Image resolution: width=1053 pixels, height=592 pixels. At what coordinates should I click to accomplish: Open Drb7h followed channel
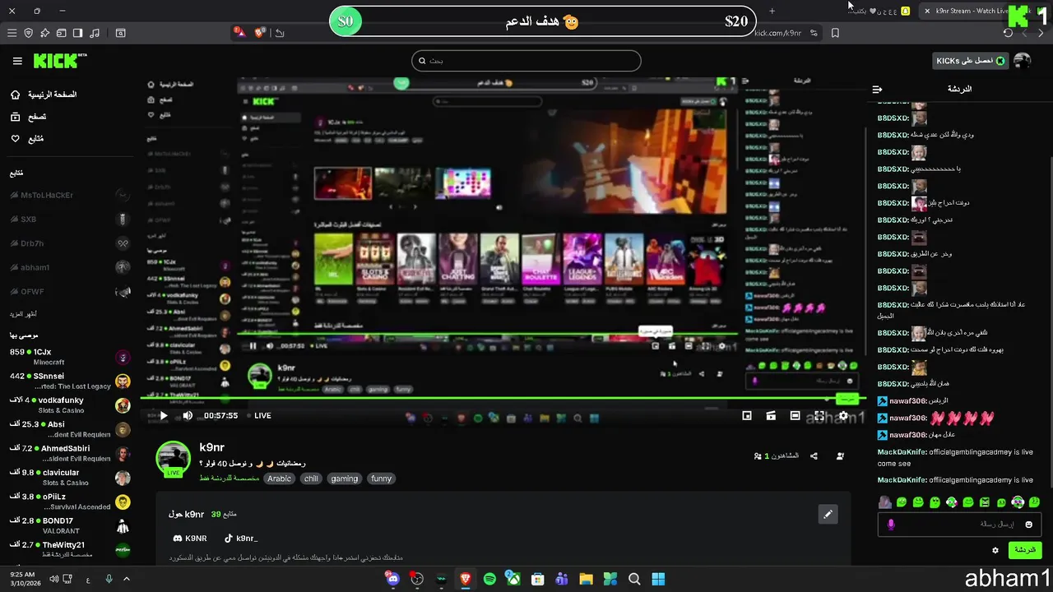point(69,243)
